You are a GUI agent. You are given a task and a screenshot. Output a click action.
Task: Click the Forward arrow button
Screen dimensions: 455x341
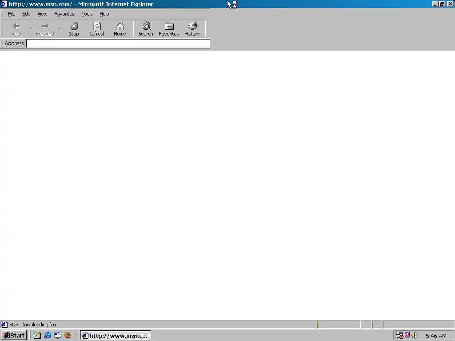(45, 29)
